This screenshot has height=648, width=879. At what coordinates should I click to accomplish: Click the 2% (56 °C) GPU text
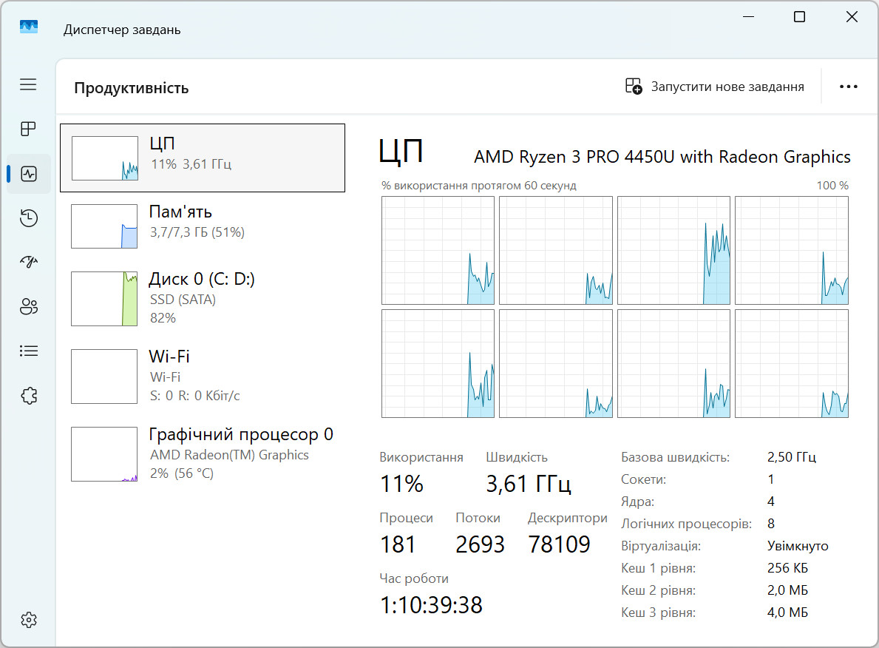pyautogui.click(x=182, y=473)
